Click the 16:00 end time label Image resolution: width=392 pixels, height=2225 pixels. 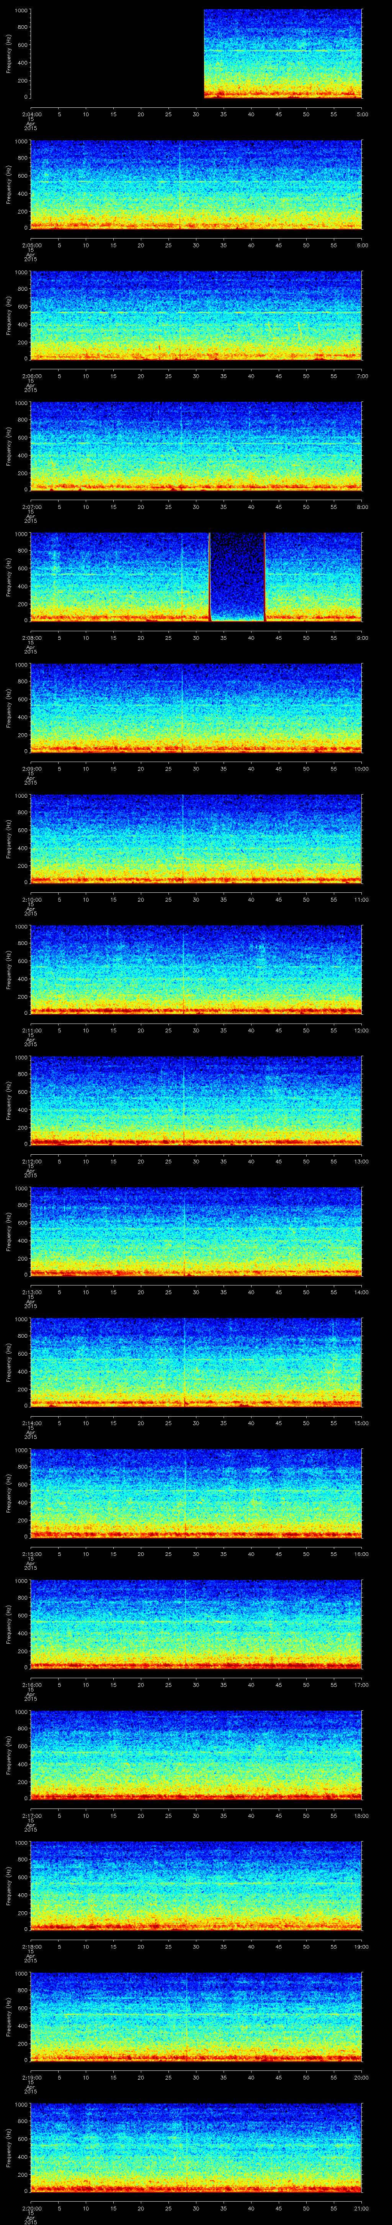(362, 1554)
